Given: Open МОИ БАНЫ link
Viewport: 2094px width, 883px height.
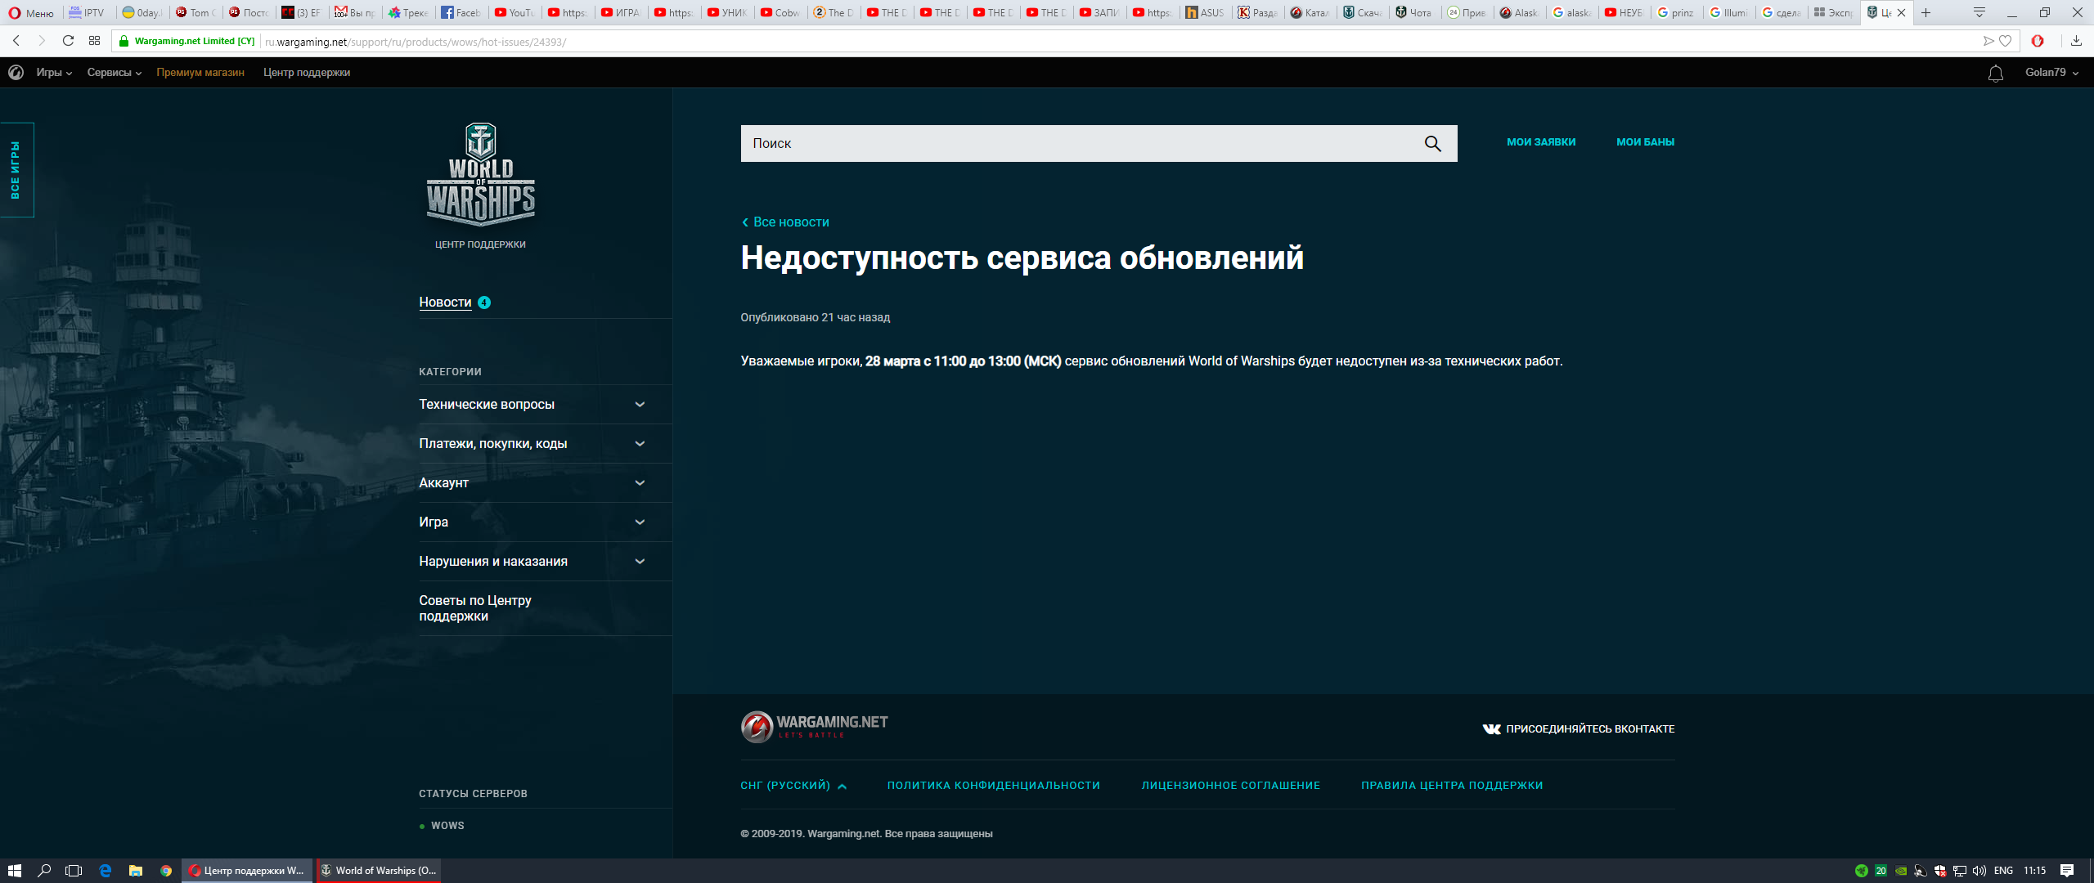Looking at the screenshot, I should tap(1645, 142).
